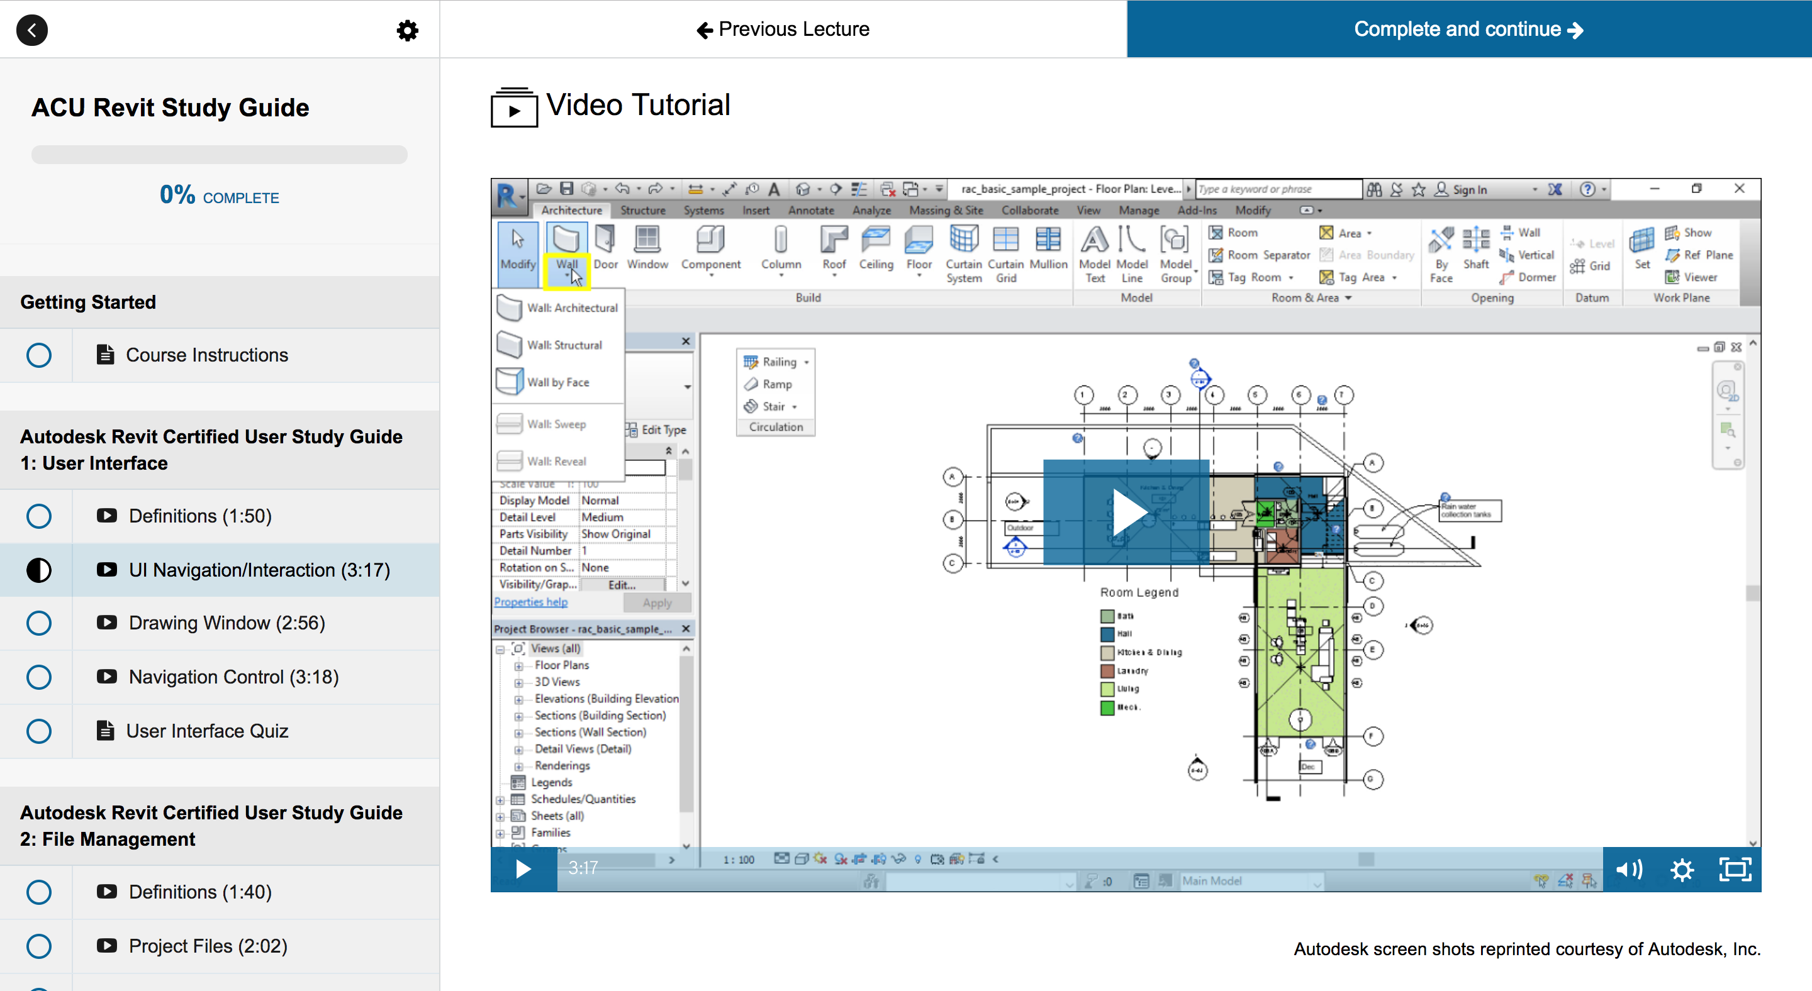The width and height of the screenshot is (1812, 991).
Task: Select the Floor tool icon
Action: click(x=919, y=239)
